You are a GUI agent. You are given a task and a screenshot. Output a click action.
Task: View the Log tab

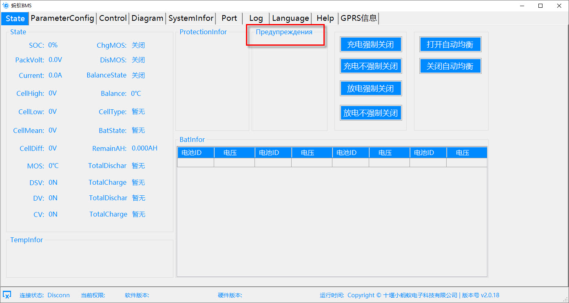point(256,18)
